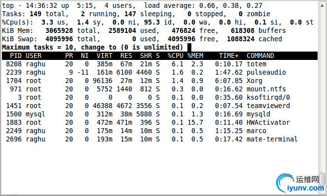The image size is (327, 196).
Task: Click PID 1704 in the process list
Action: click(14, 81)
